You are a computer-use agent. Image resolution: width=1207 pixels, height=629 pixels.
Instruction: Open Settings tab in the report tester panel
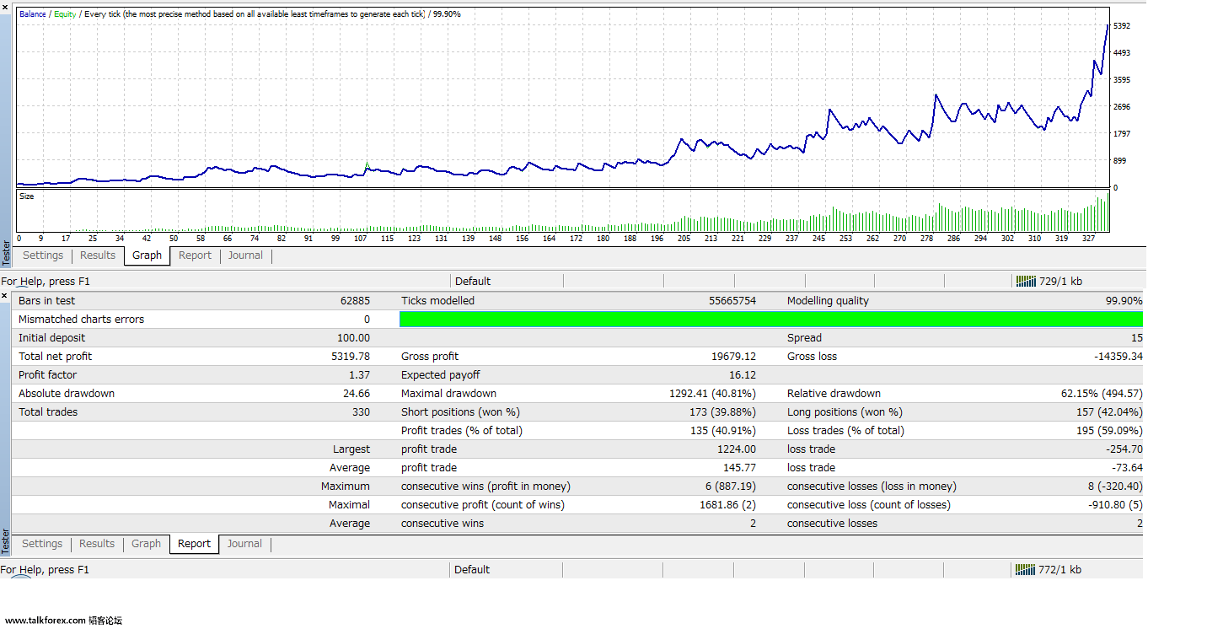(42, 544)
